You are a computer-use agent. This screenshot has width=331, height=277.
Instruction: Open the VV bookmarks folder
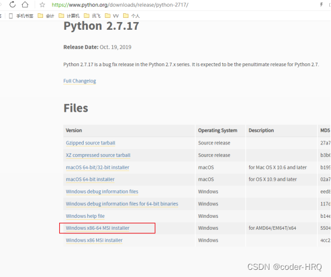tap(112, 16)
